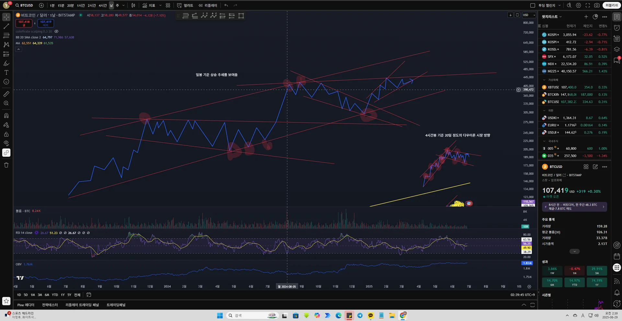Add a symbol to compare with plus icon
Image resolution: width=622 pixels, height=321 pixels.
(41, 6)
